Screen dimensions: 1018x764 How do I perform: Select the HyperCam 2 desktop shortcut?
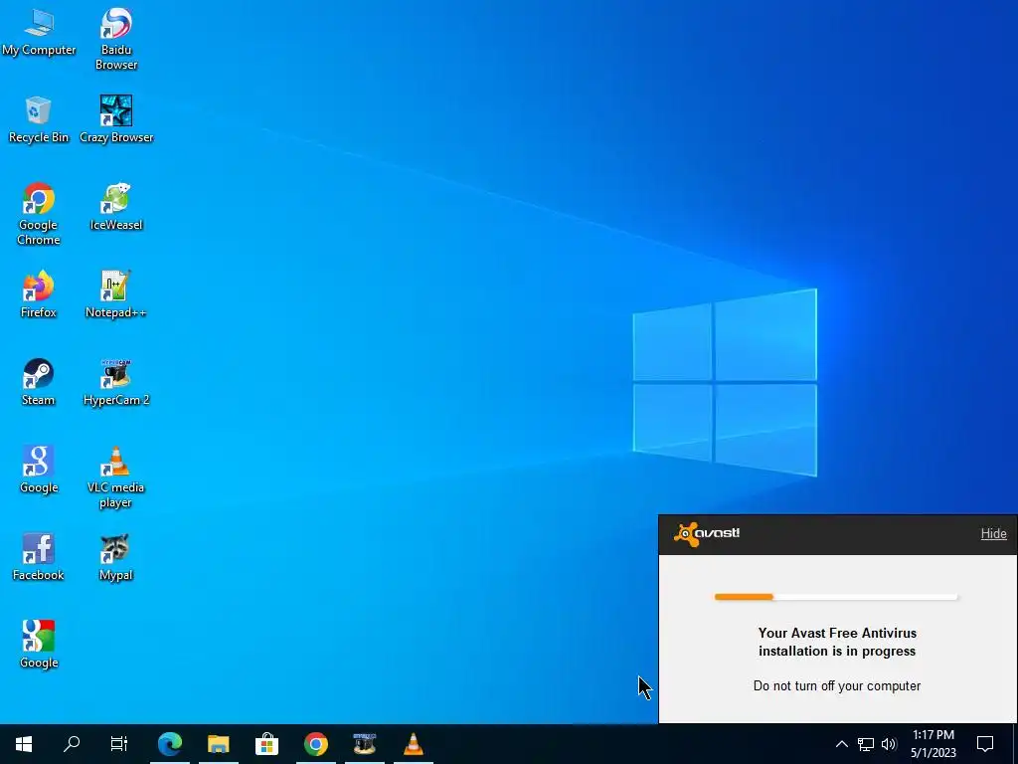(x=116, y=382)
